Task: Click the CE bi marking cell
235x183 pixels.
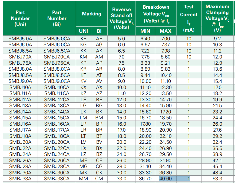Action: coord(99,161)
